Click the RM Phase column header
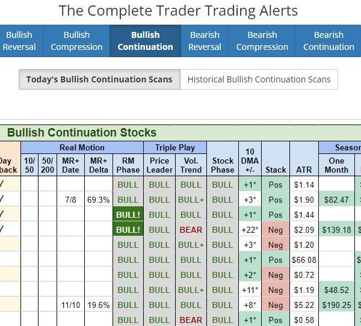This screenshot has height=326, width=361. 128,165
